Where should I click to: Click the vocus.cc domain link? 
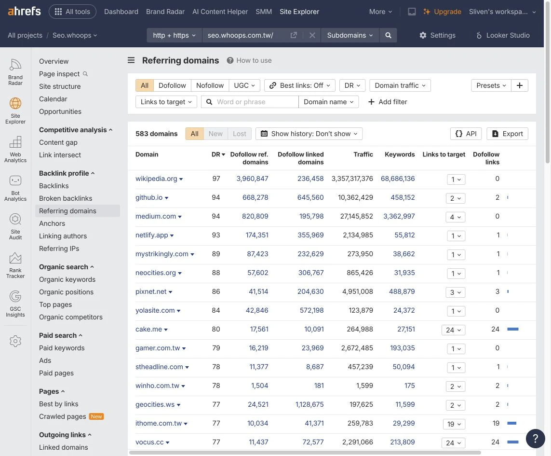pos(149,442)
